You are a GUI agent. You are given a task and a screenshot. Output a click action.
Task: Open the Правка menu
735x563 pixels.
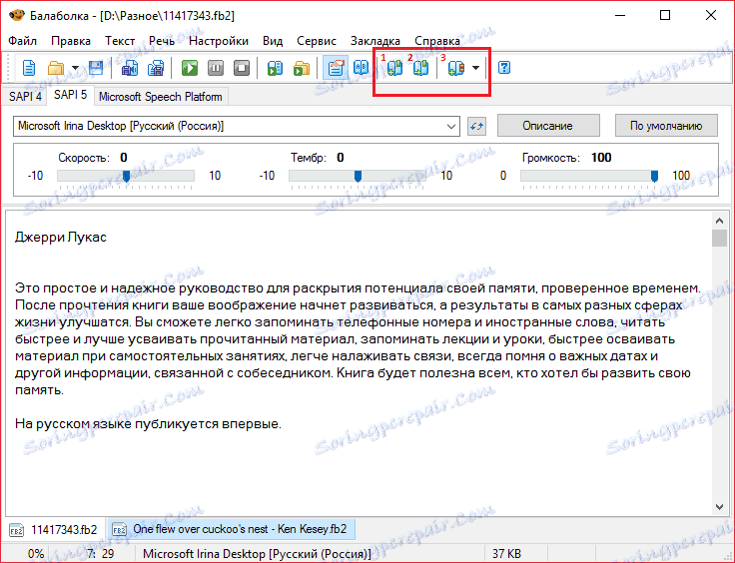click(71, 41)
